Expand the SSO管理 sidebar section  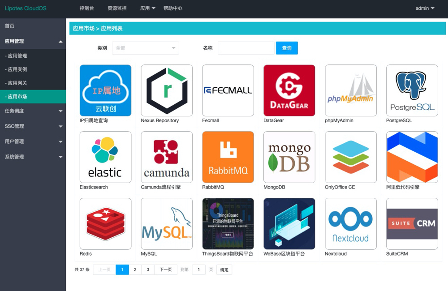[33, 126]
